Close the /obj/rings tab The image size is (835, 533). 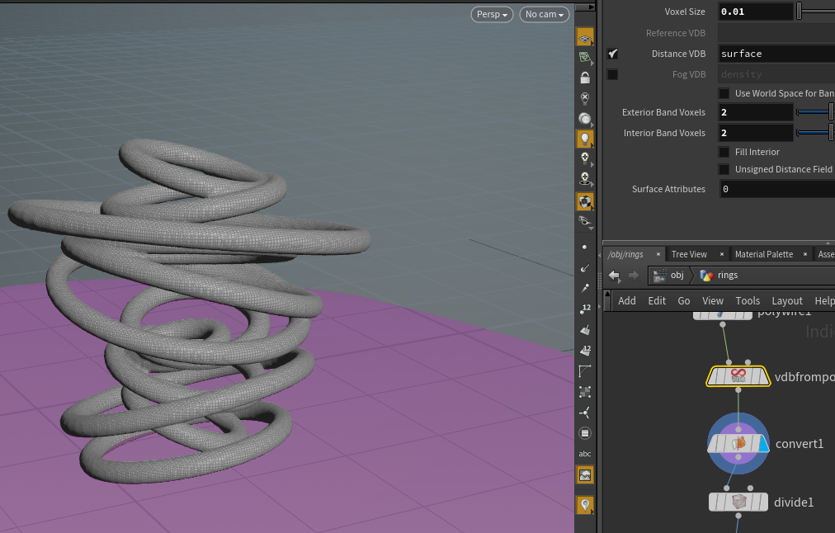pyautogui.click(x=658, y=254)
